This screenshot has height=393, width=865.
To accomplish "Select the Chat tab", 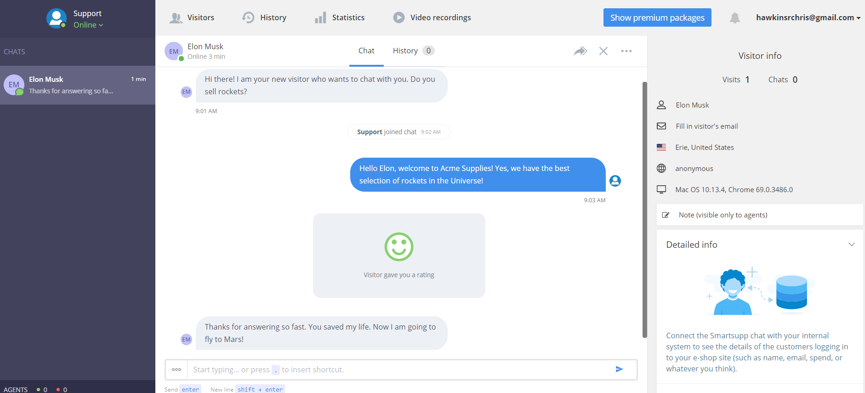I will click(366, 51).
